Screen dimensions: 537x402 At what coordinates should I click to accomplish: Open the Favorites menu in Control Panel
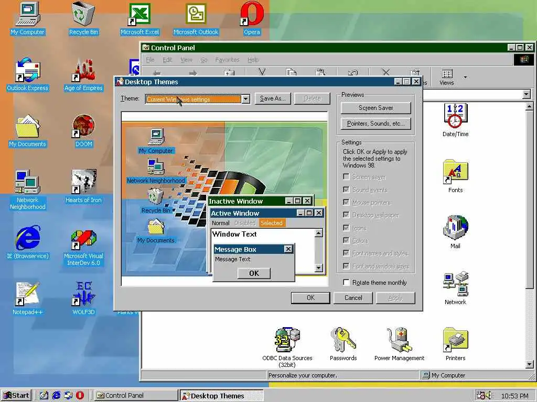click(228, 60)
